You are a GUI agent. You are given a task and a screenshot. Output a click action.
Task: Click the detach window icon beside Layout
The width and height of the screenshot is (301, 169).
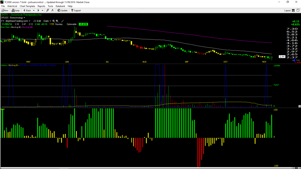pos(298,10)
